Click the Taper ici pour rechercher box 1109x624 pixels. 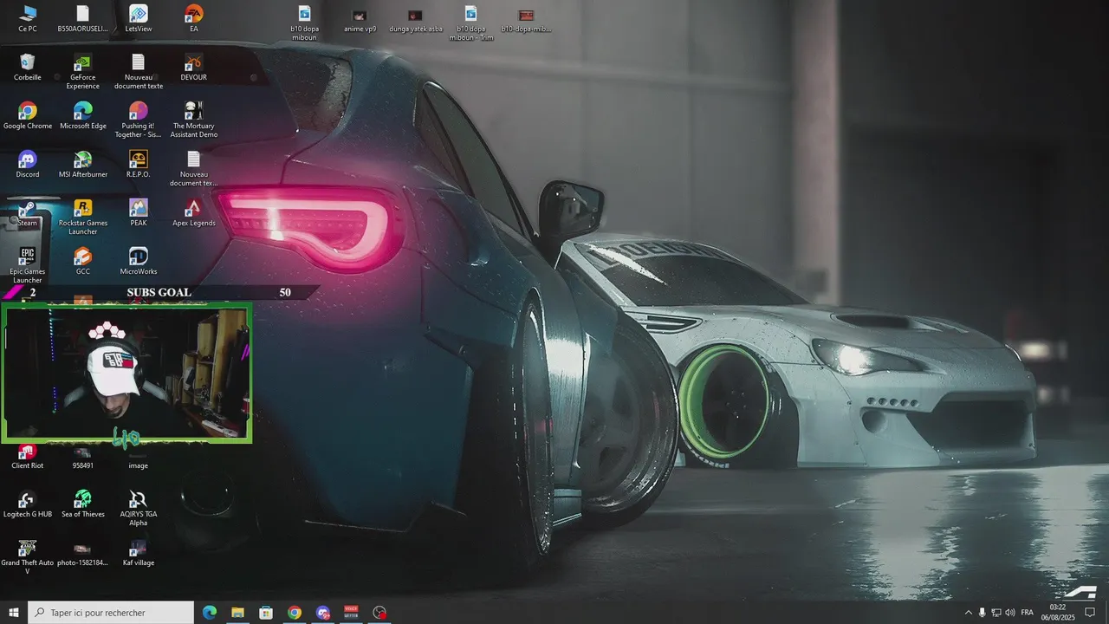[x=111, y=613]
